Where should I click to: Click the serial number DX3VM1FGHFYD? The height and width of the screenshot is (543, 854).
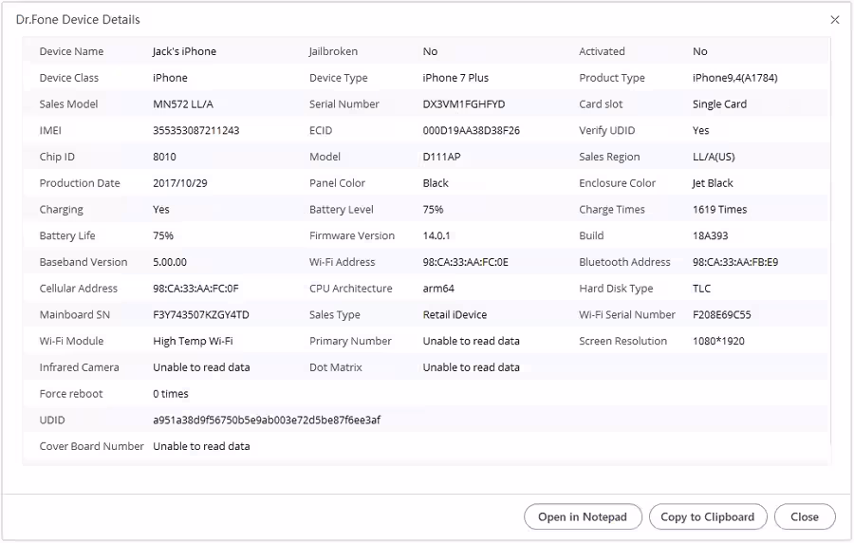[x=464, y=104]
